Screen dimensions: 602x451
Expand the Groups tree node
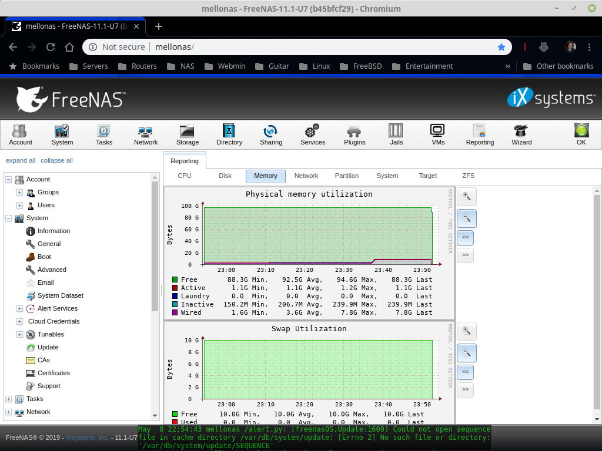19,193
